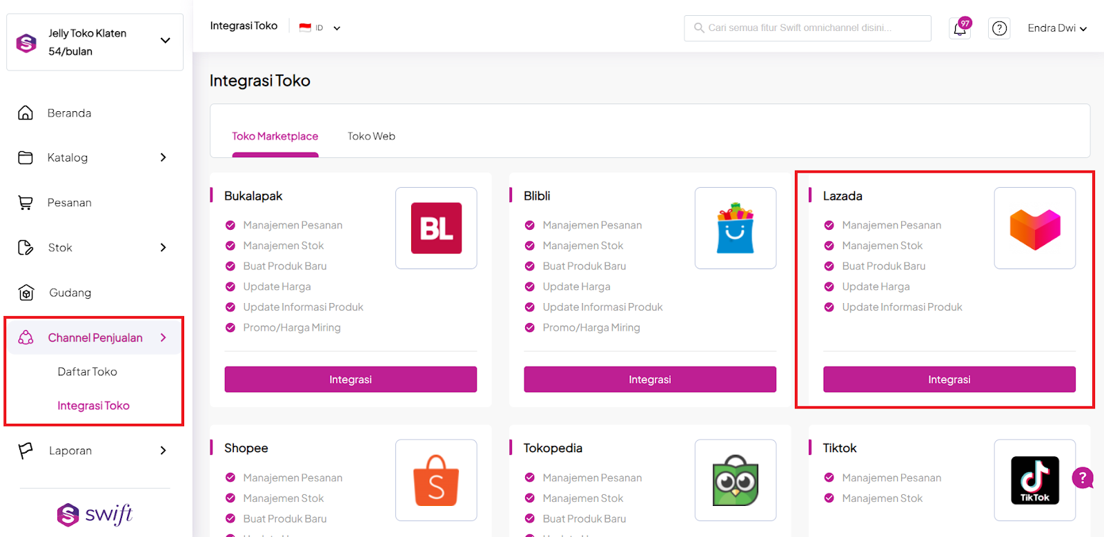Collapse the Channel Penjualan chevron
1104x537 pixels.
(164, 338)
